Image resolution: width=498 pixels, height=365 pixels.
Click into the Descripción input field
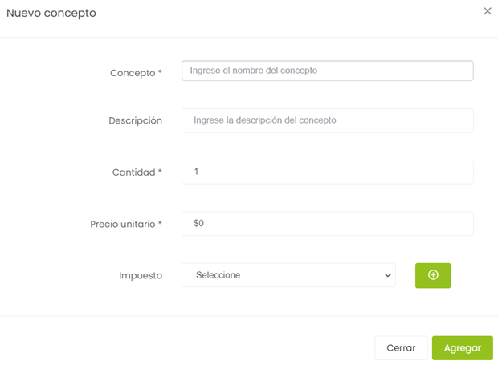pyautogui.click(x=327, y=120)
